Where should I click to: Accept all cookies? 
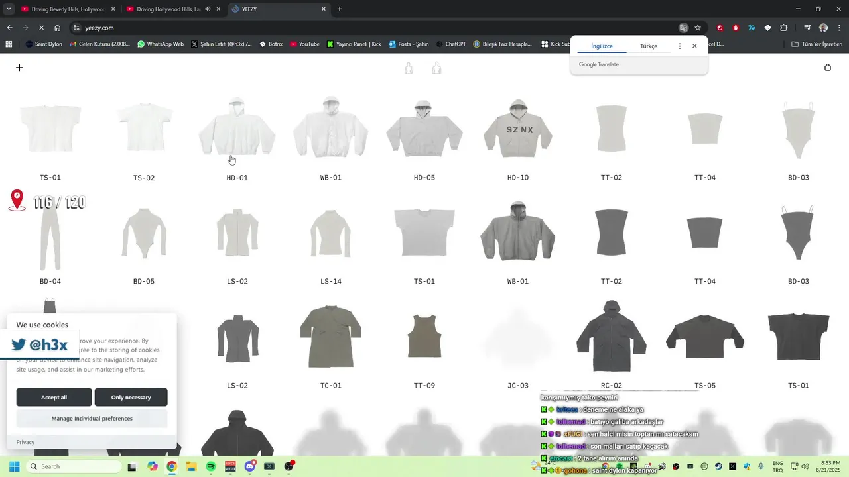[54, 397]
